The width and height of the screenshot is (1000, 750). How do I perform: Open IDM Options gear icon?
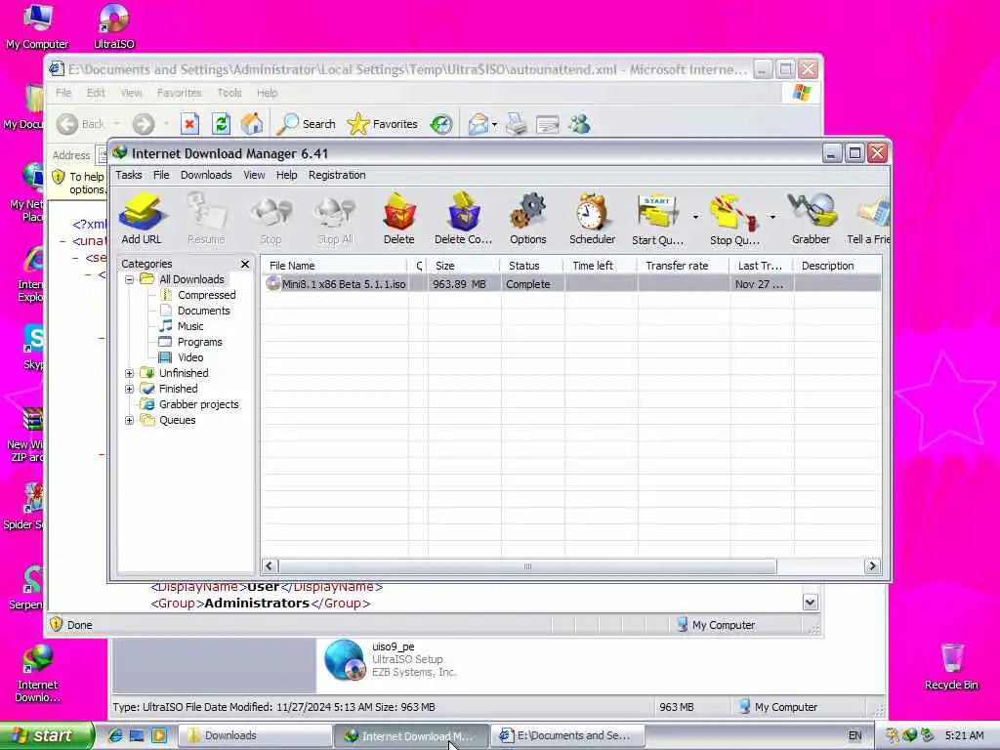(528, 219)
